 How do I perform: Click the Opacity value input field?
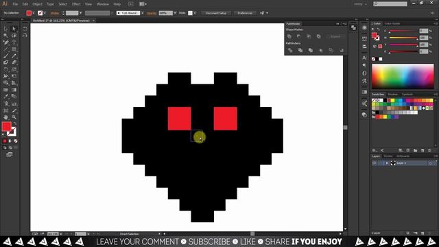click(x=165, y=13)
